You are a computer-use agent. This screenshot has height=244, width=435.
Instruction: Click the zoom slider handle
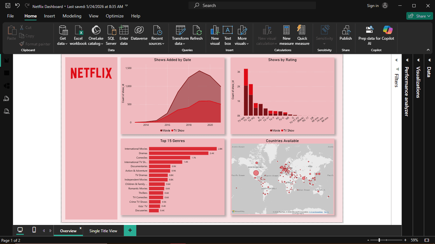[379, 240]
